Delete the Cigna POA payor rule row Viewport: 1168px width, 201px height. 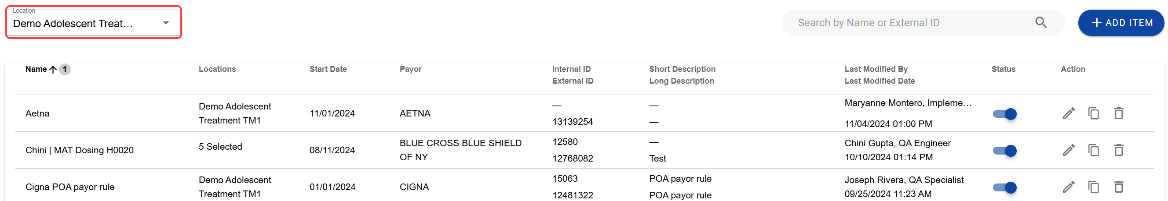(1119, 187)
